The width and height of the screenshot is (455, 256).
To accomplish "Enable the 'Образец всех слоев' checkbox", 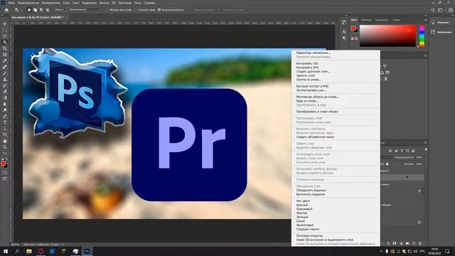I will [107, 10].
